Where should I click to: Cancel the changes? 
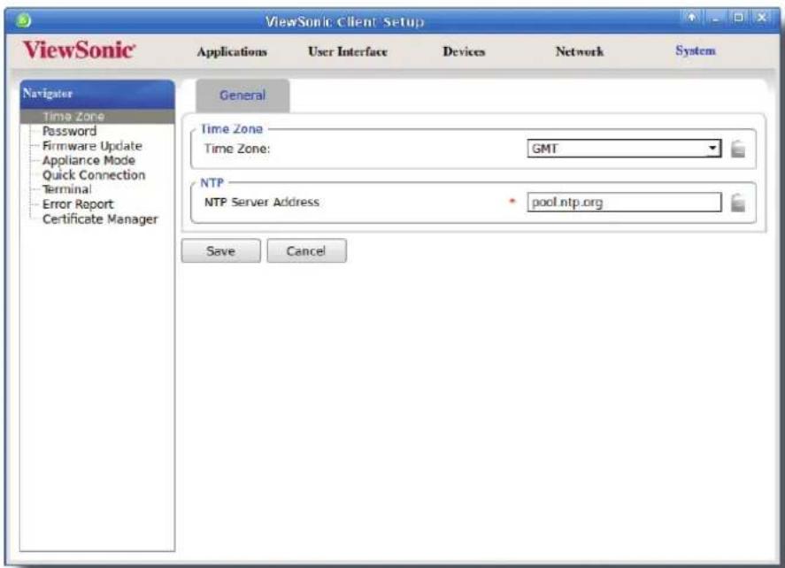(306, 250)
